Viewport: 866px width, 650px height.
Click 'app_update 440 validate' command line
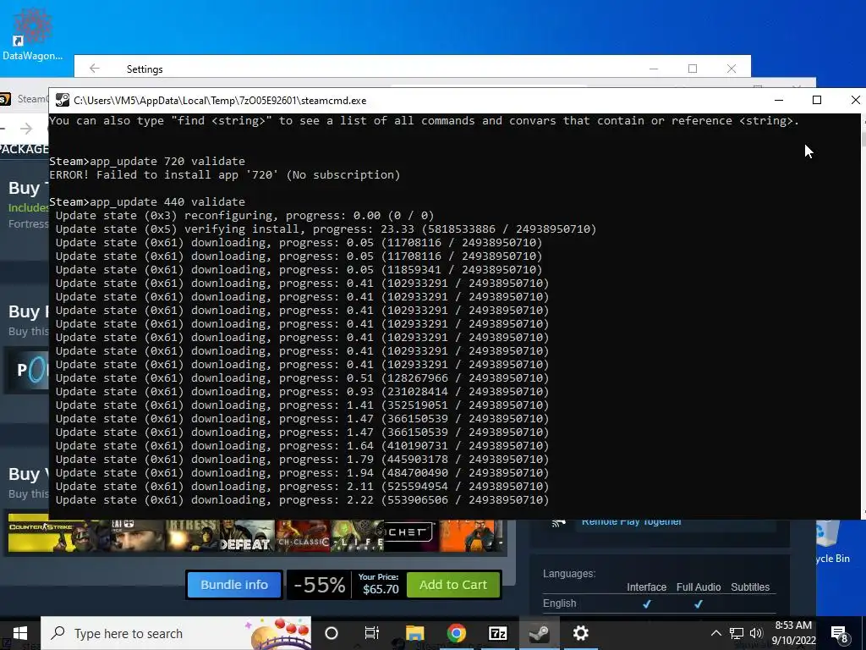[x=147, y=201]
